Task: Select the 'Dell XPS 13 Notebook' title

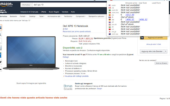Action: coord(75,26)
